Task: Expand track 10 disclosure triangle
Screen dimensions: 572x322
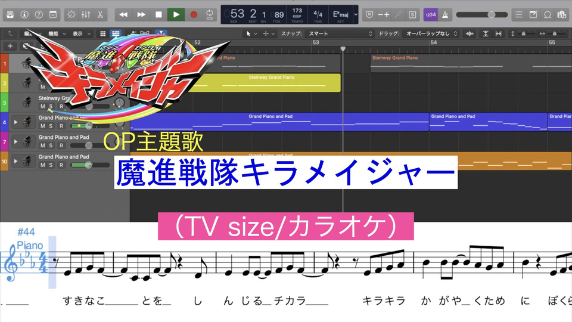Action: 15,161
